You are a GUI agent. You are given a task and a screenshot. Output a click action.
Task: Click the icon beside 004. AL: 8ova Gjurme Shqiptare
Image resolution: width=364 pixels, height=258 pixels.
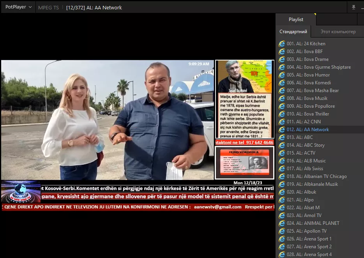point(282,67)
